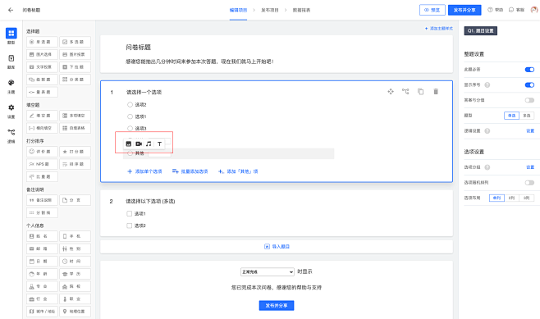The height and width of the screenshot is (319, 540).
Task: Open 逻辑 logic sidebar panel
Action: (11, 135)
